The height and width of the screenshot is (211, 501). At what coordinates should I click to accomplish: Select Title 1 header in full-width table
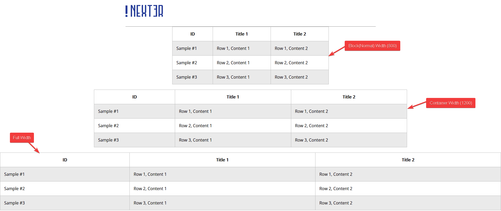[x=222, y=160]
